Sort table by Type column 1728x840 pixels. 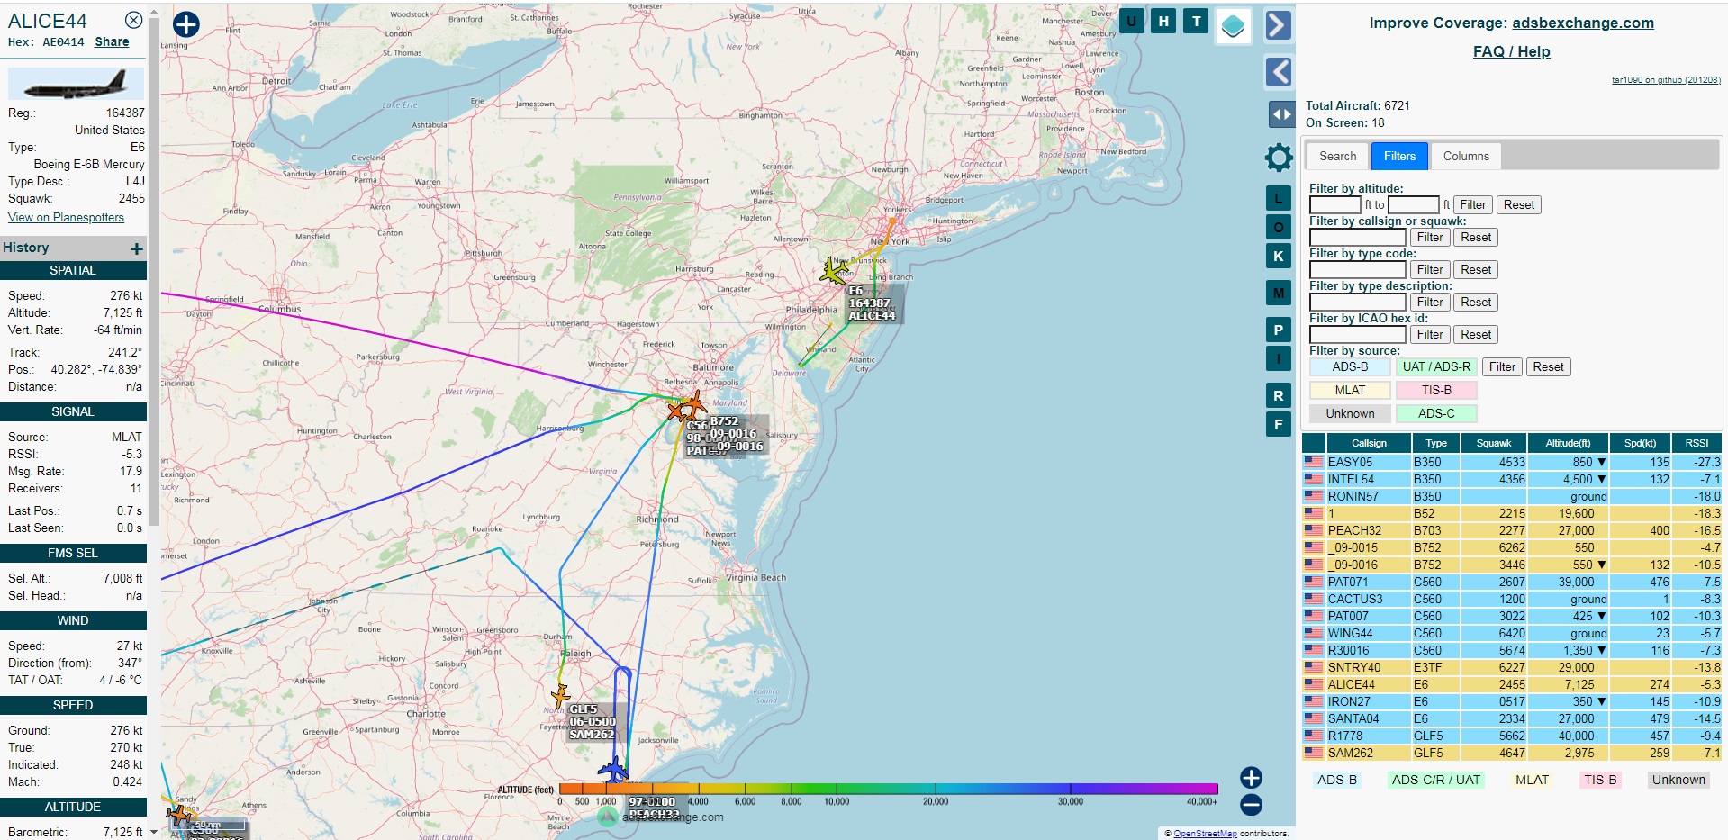pyautogui.click(x=1436, y=443)
